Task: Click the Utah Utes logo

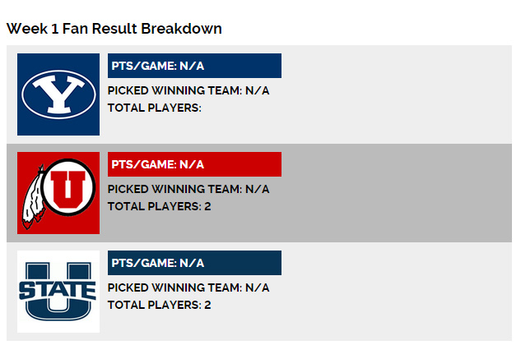Action: coord(58,193)
